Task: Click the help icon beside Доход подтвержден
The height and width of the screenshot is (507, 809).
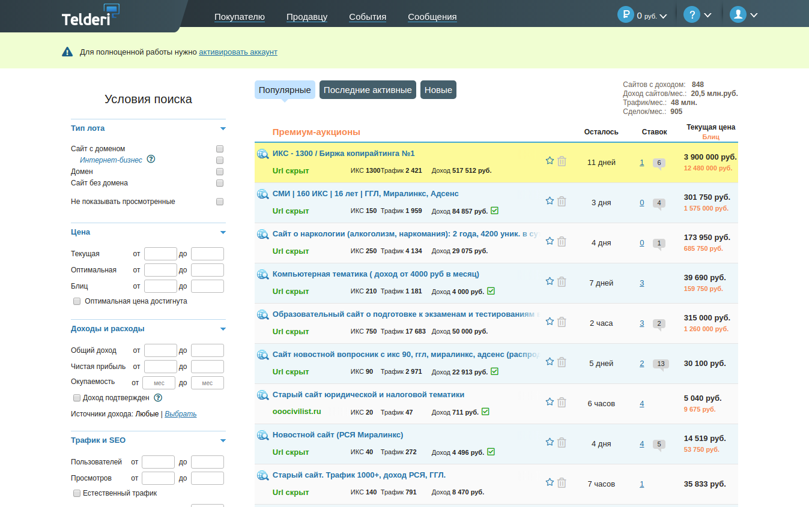Action: click(x=158, y=398)
